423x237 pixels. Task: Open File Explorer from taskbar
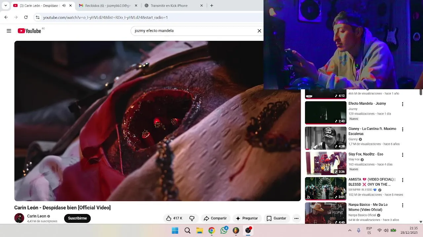[200, 230]
